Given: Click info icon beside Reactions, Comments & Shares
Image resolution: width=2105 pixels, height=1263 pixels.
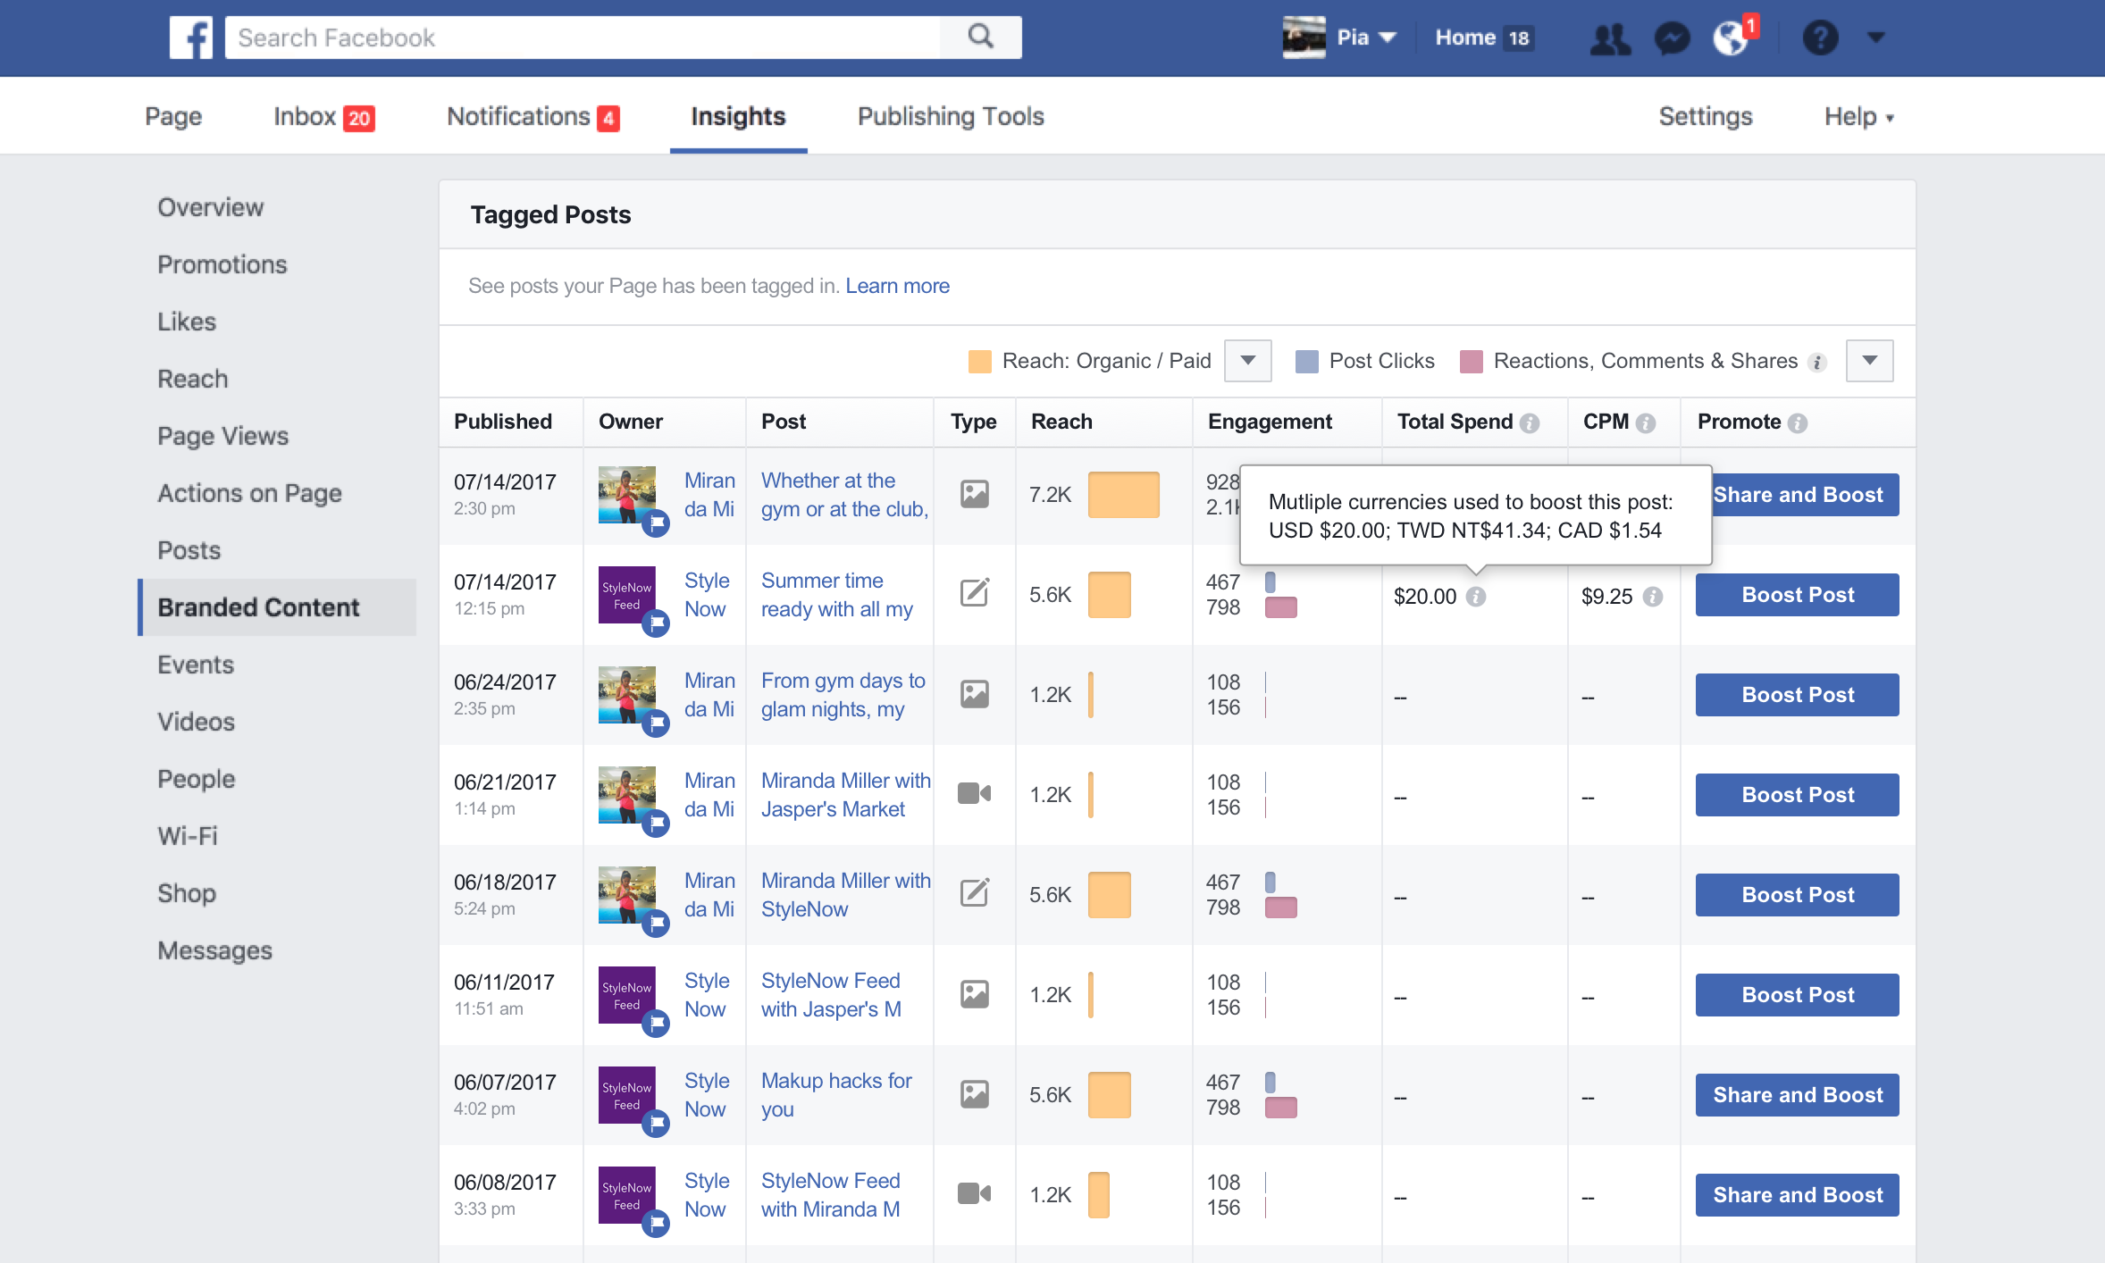Looking at the screenshot, I should (x=1816, y=362).
